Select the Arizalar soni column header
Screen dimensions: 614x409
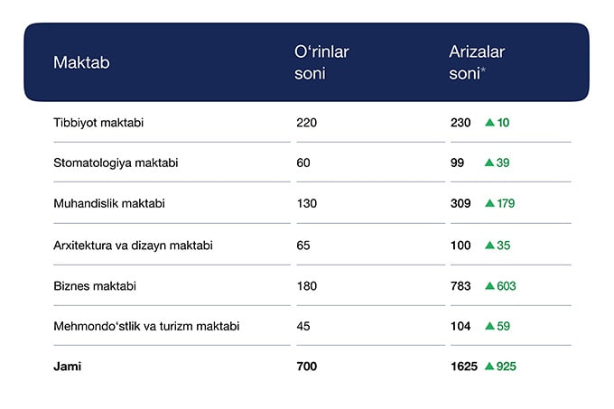pos(476,62)
